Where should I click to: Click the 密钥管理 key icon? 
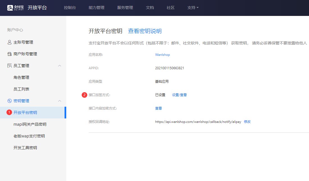click(10, 101)
